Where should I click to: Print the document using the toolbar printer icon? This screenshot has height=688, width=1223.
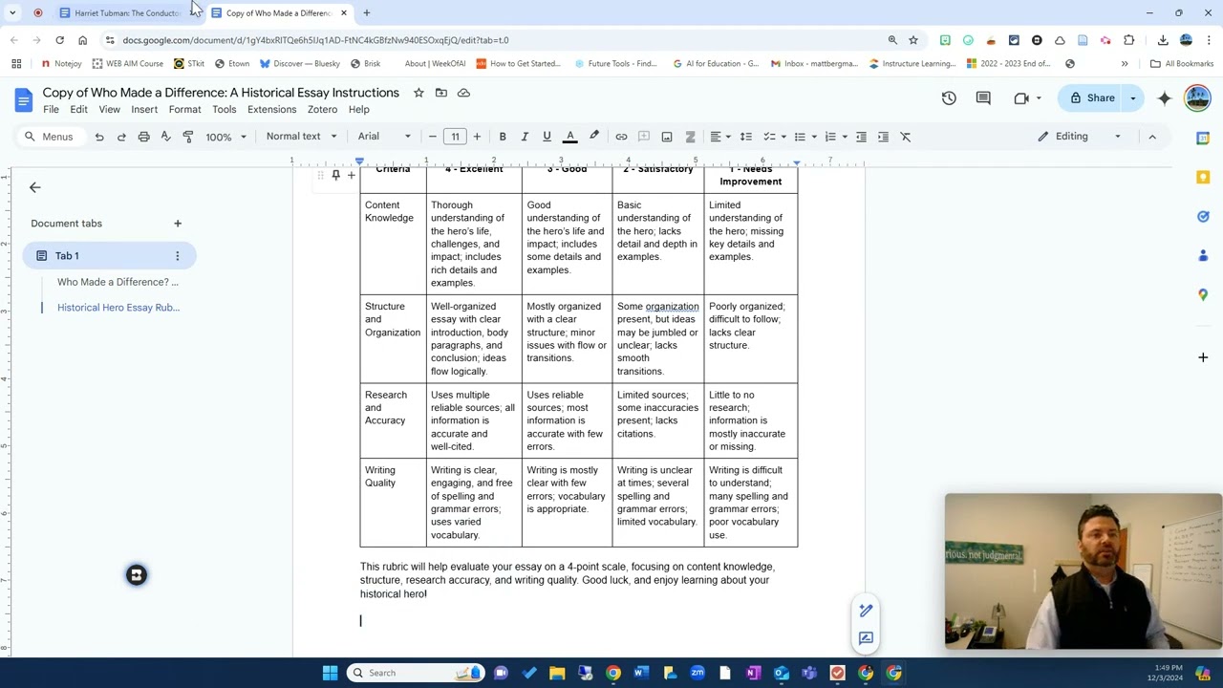pyautogui.click(x=143, y=137)
